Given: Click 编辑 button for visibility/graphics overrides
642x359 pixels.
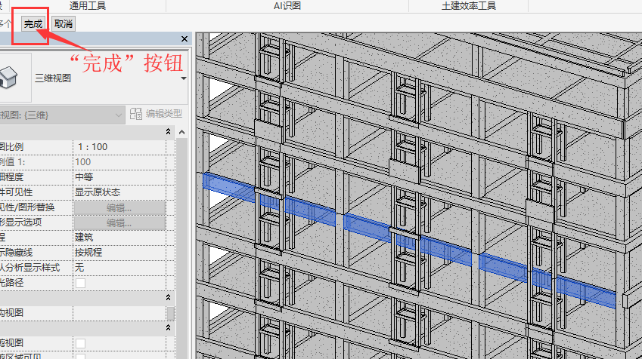Looking at the screenshot, I should tap(119, 208).
